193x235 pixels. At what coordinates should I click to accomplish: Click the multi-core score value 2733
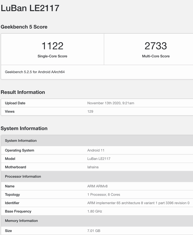point(156,46)
